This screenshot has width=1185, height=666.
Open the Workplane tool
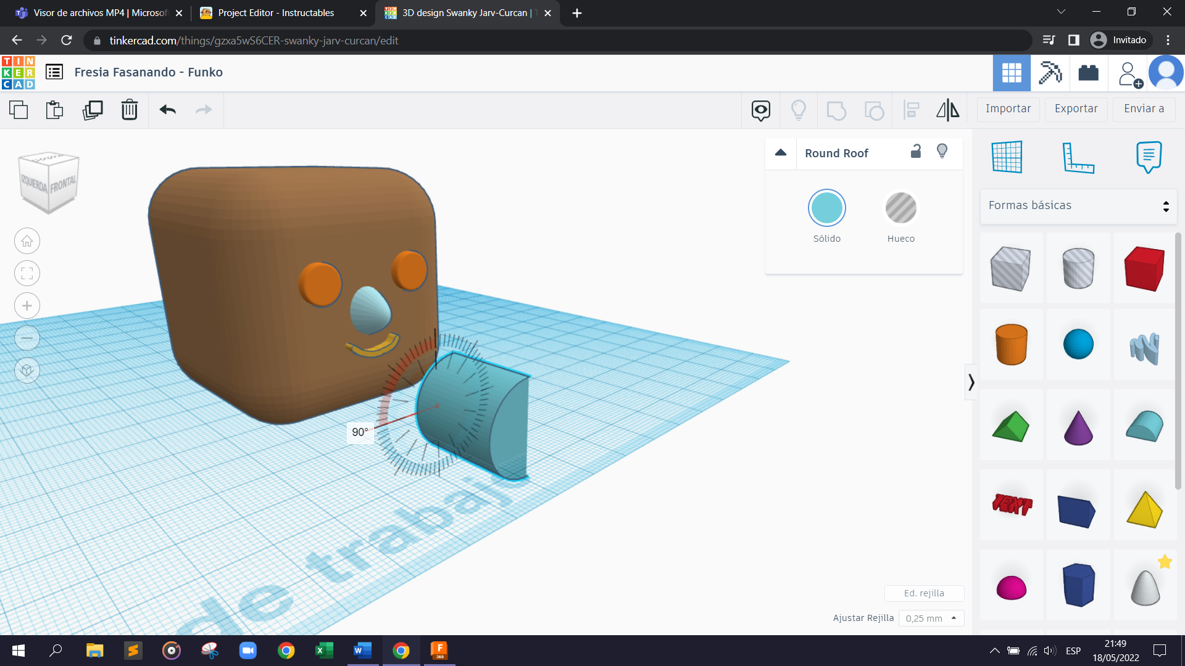click(1007, 157)
